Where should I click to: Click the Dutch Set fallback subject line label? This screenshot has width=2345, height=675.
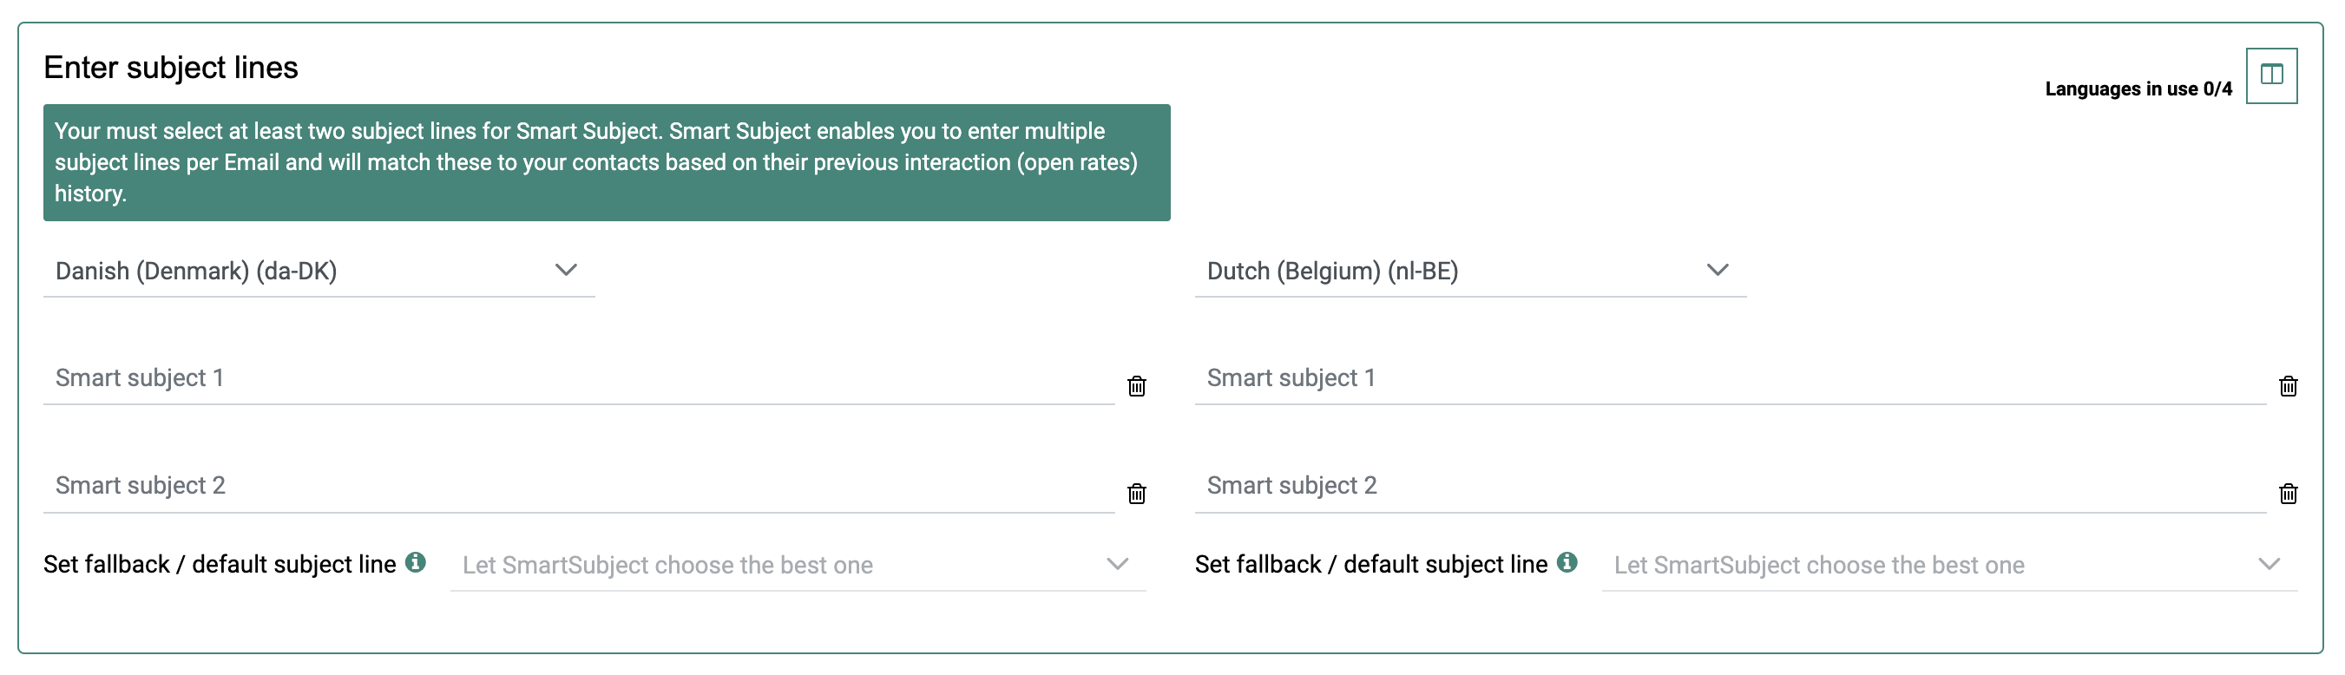pyautogui.click(x=1370, y=565)
